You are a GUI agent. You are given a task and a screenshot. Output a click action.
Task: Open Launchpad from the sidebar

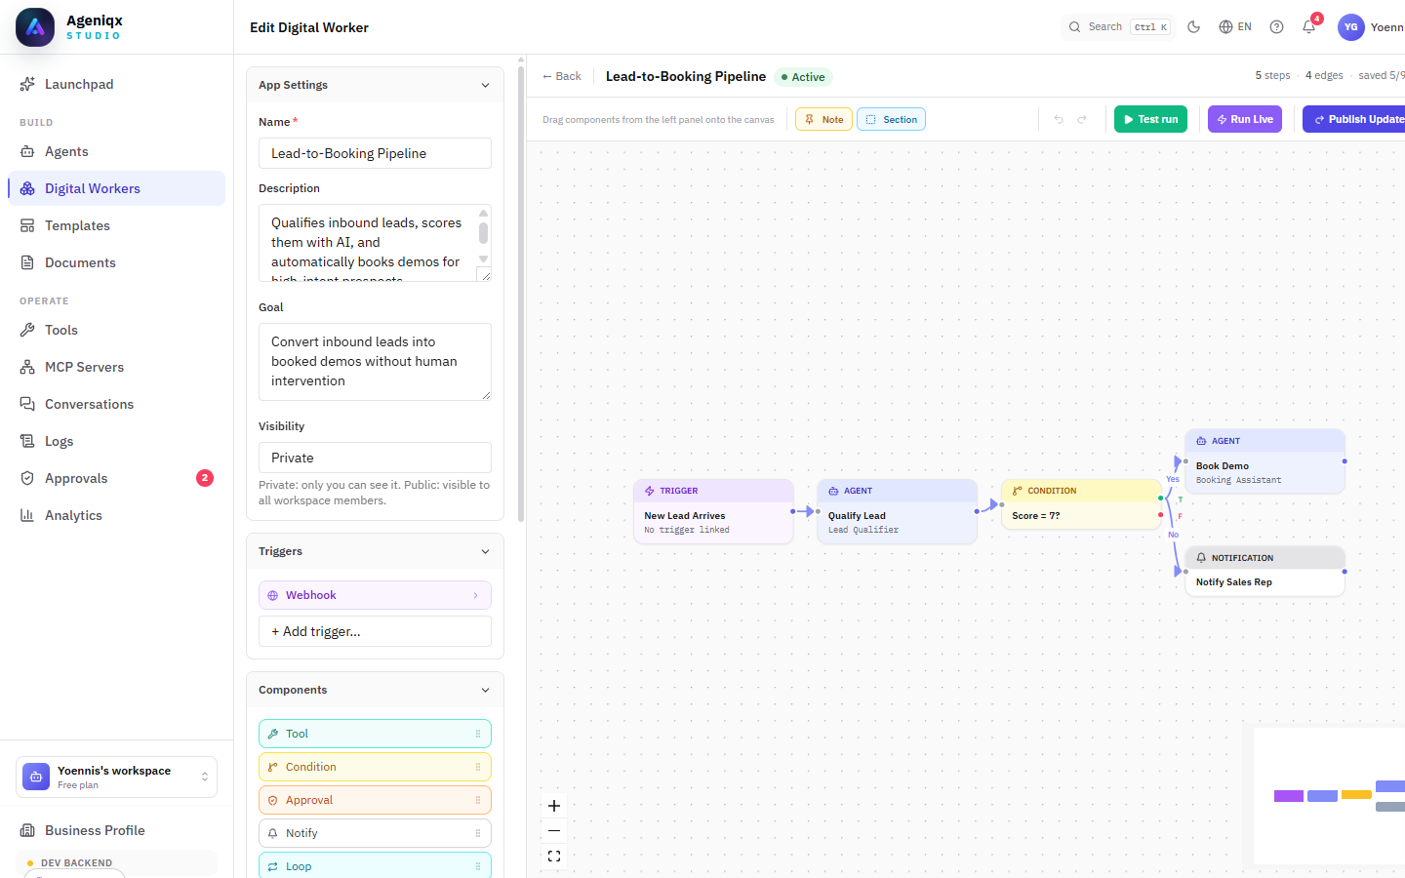coord(116,84)
